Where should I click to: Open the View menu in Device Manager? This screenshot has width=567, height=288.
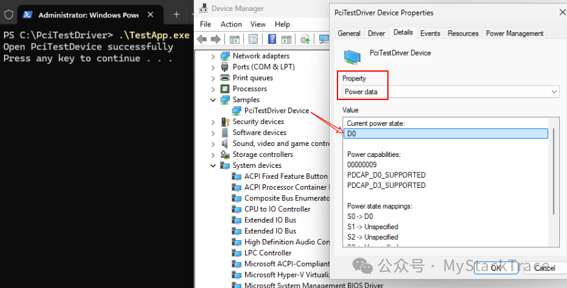258,24
